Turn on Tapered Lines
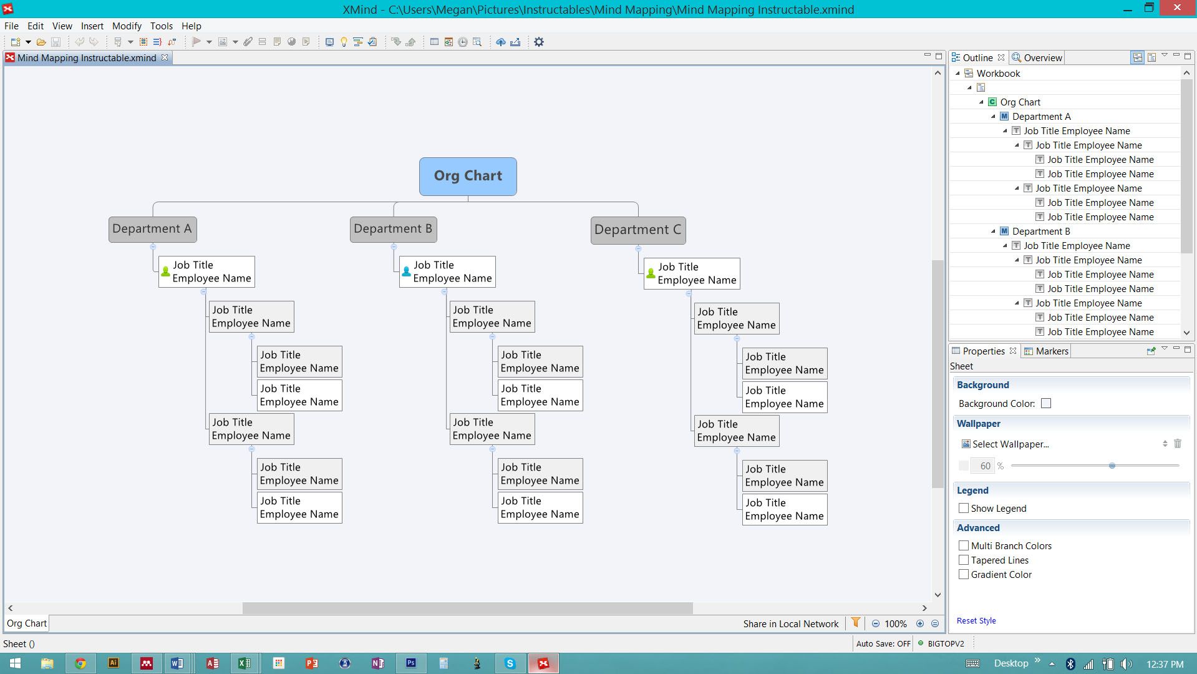Viewport: 1197px width, 674px height. [963, 560]
